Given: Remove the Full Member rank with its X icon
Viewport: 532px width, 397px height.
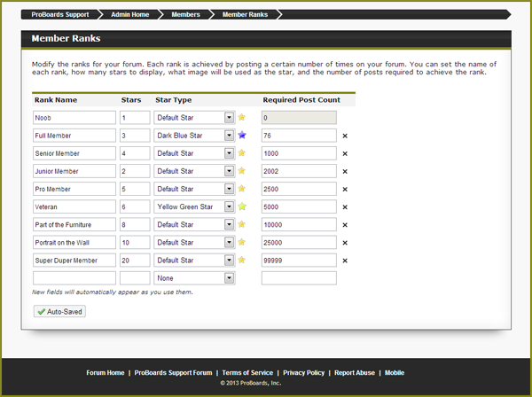Looking at the screenshot, I should [345, 136].
